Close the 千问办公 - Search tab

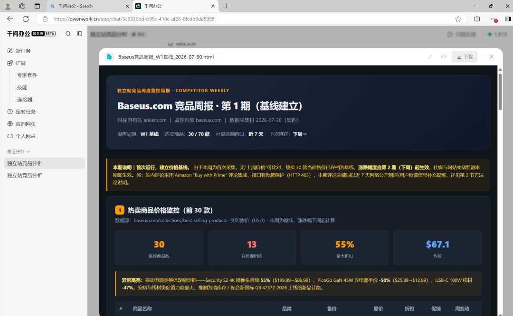pos(127,6)
